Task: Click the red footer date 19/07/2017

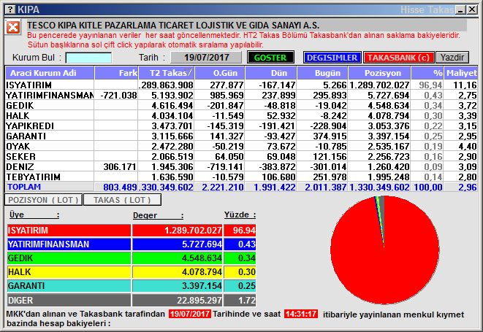Action: (190, 314)
